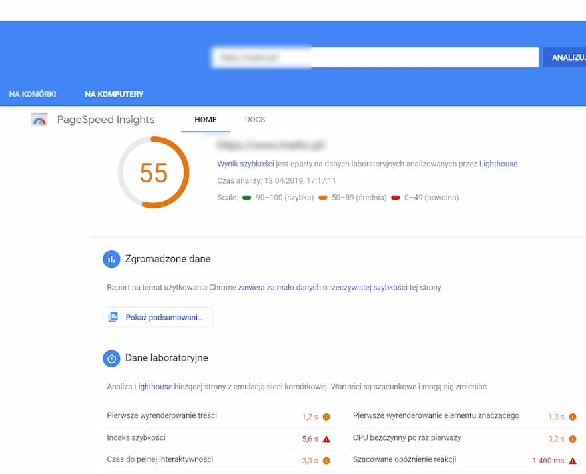Image resolution: width=586 pixels, height=474 pixels.
Task: Open the Lighthouse link under Dane laboratoryjne
Action: (153, 387)
